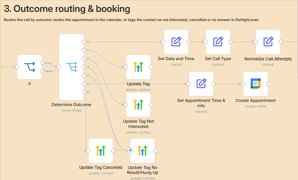The height and width of the screenshot is (180, 298).
Task: Click the Create Appointment Google Calendar node
Action: coord(255,84)
